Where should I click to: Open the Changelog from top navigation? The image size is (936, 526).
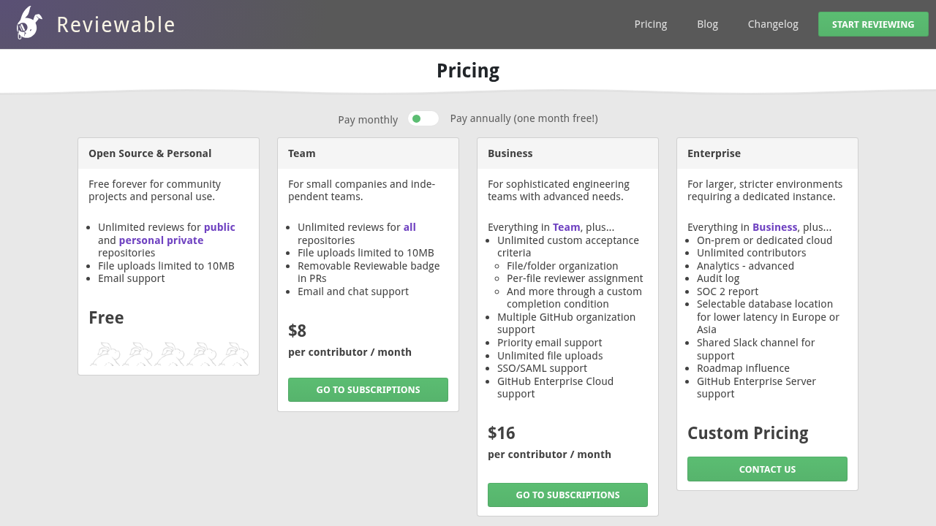[x=773, y=24]
